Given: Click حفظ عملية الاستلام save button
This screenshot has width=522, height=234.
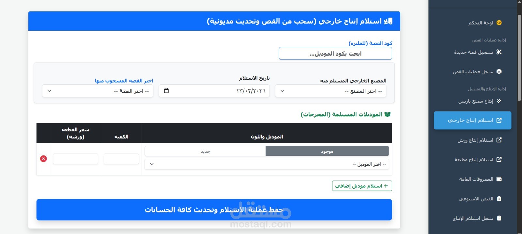Looking at the screenshot, I should tap(214, 210).
